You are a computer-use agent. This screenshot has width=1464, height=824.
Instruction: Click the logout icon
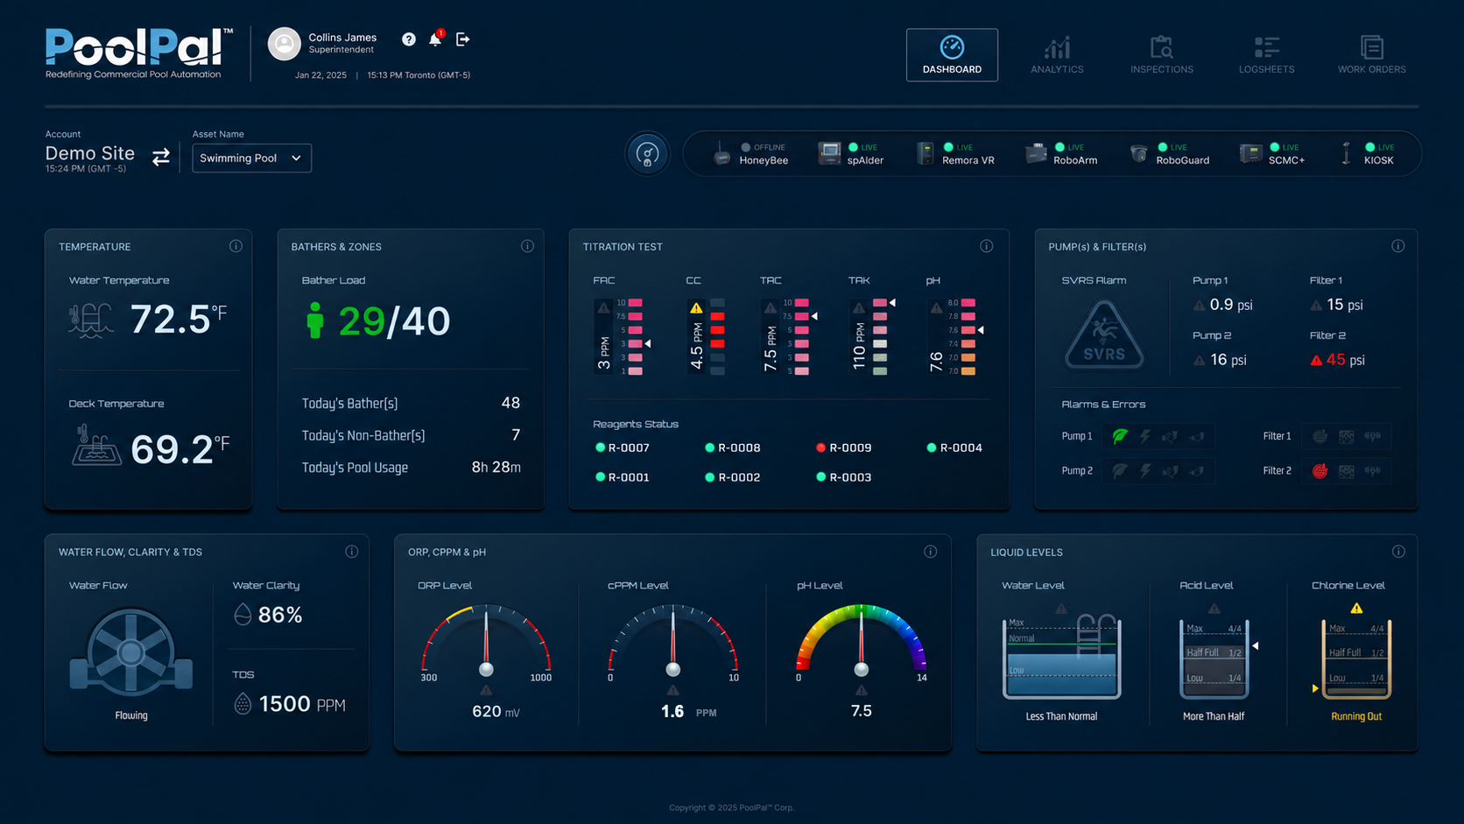(x=463, y=39)
